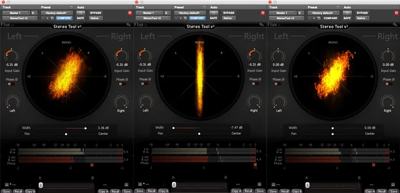Click A/B morph slider handle in left window

[41, 185]
